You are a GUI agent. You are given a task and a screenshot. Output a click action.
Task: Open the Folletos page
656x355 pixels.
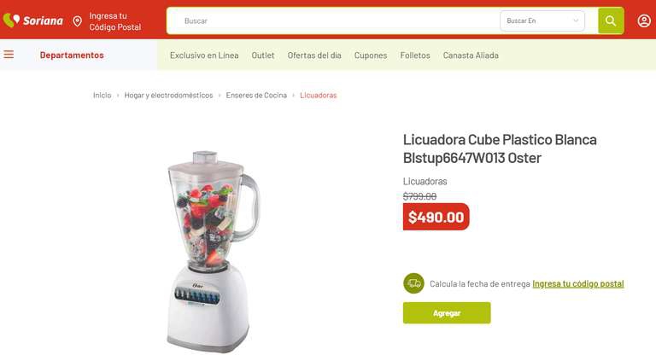(x=415, y=55)
